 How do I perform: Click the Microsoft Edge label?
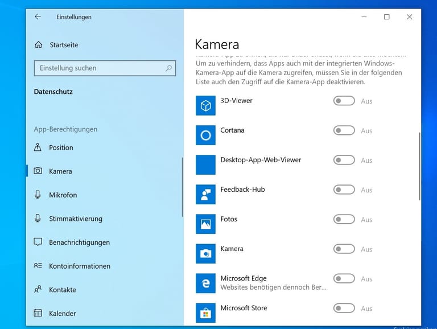tap(244, 278)
